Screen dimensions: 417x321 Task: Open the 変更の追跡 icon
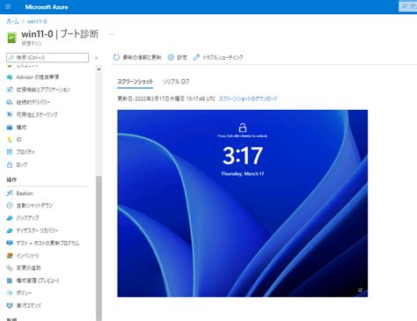coord(10,268)
